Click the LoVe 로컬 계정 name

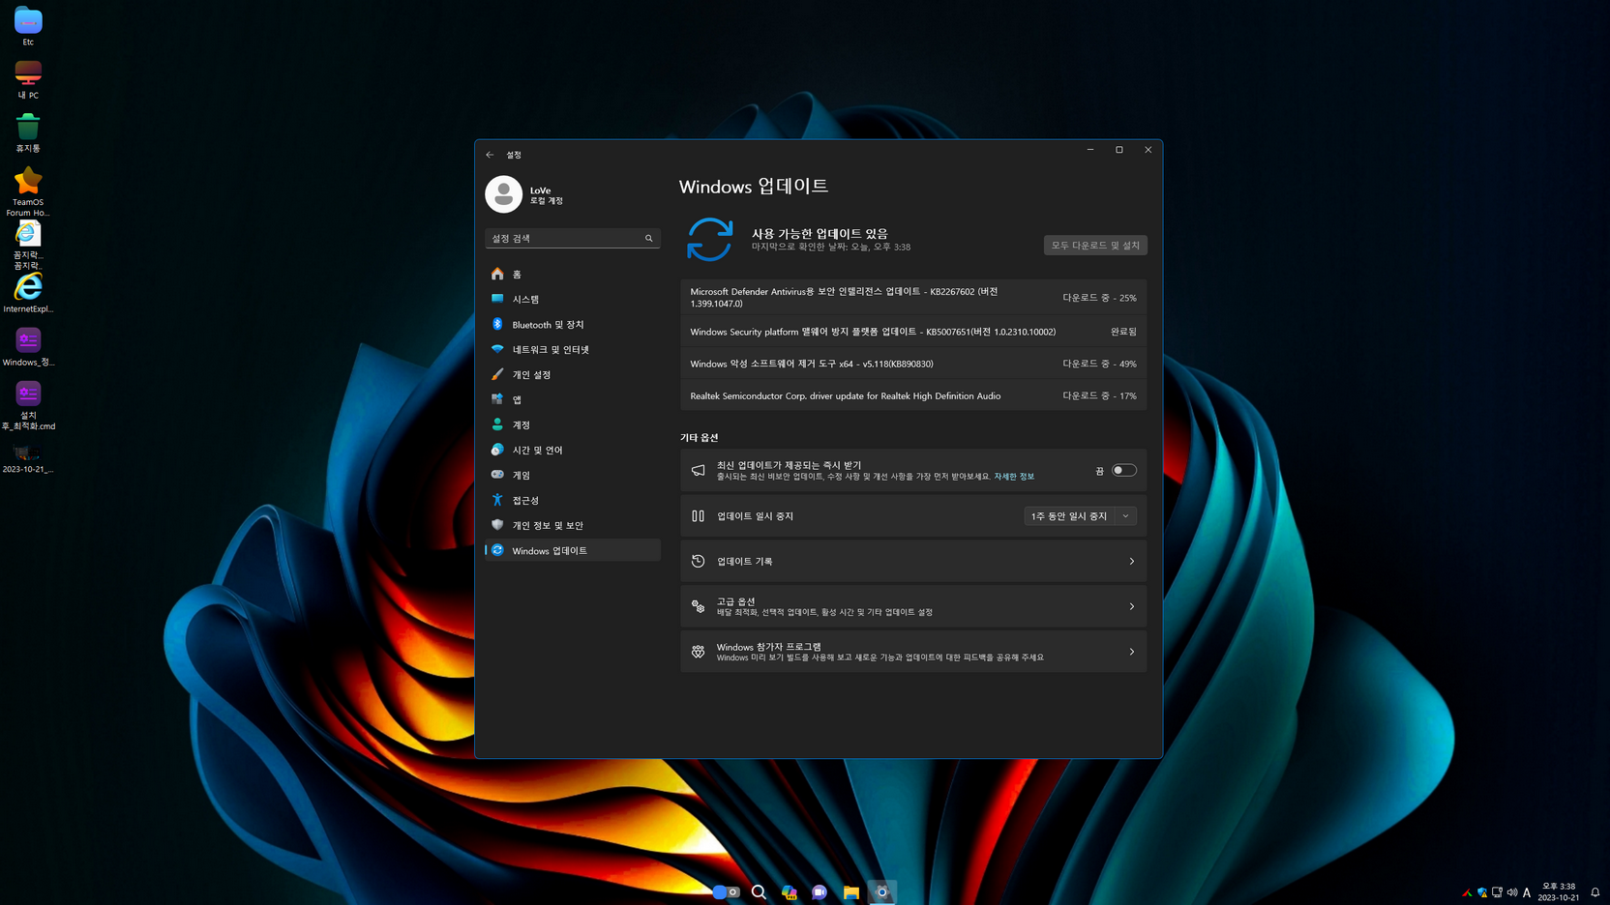pos(546,195)
